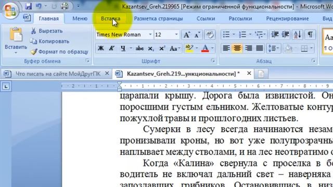Click the Format Painter brush icon
The width and height of the screenshot is (333, 187).
[34, 51]
